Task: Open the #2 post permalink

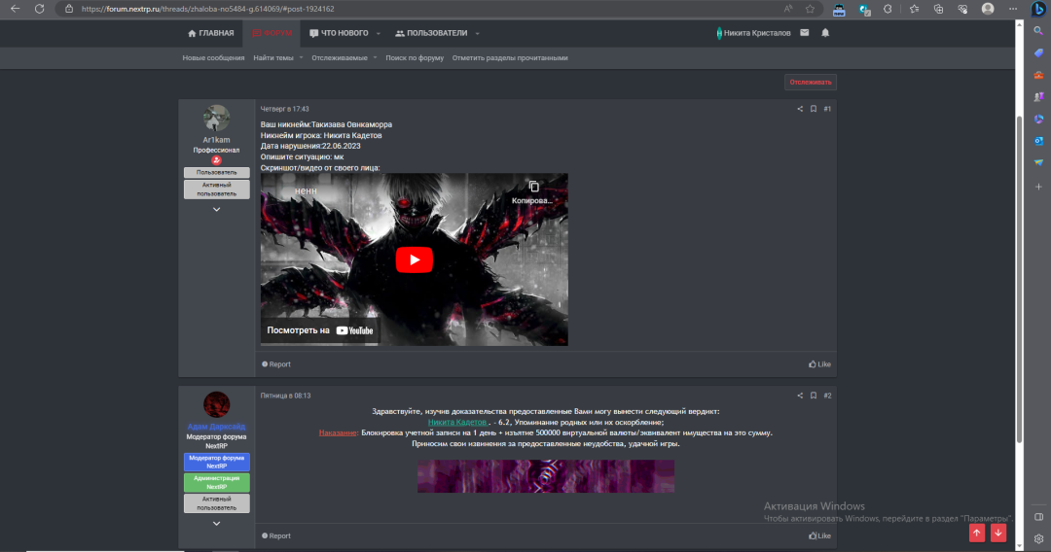Action: [x=827, y=396]
